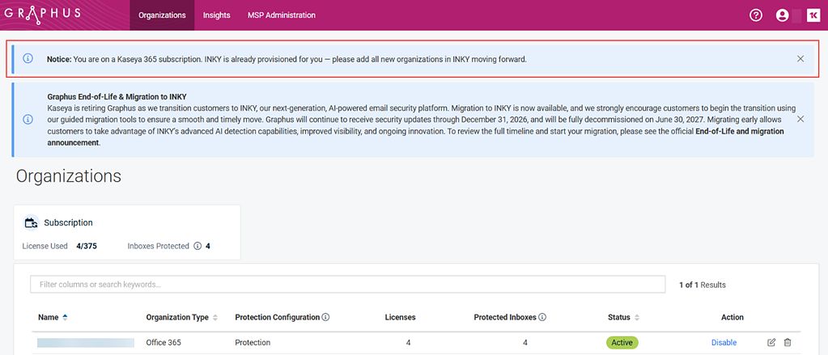Click Disable link for the organization

(724, 343)
